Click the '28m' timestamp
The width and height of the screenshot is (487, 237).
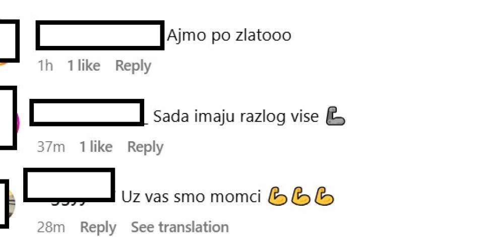(51, 227)
